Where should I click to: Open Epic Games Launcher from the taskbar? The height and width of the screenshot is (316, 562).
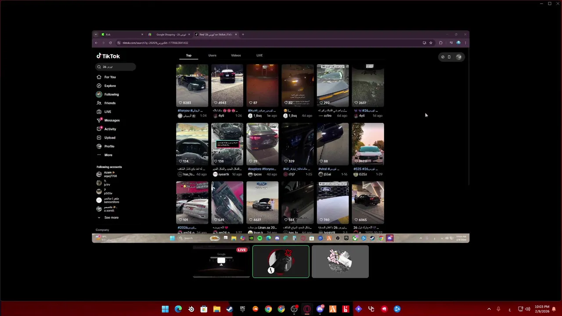tap(242, 309)
